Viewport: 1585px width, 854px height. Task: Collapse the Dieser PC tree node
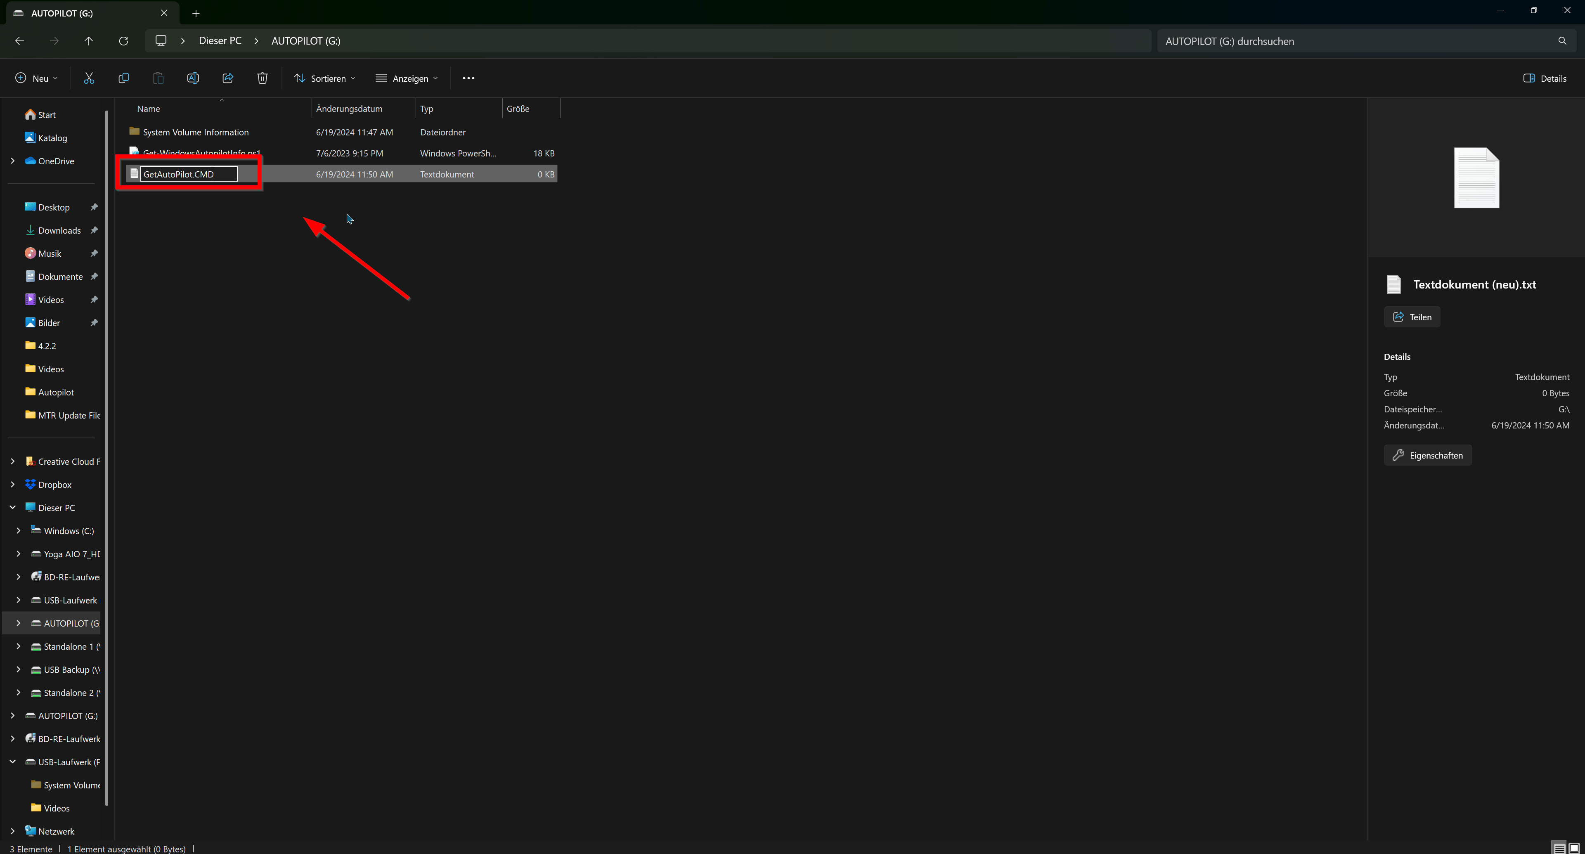click(13, 508)
